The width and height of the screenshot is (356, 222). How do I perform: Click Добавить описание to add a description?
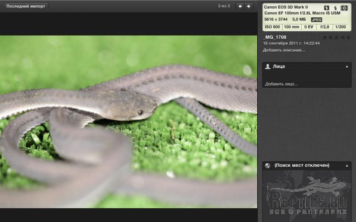tap(284, 50)
